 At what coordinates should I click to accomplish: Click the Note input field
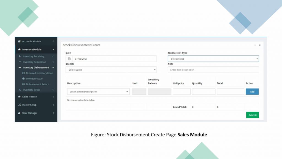click(213, 70)
